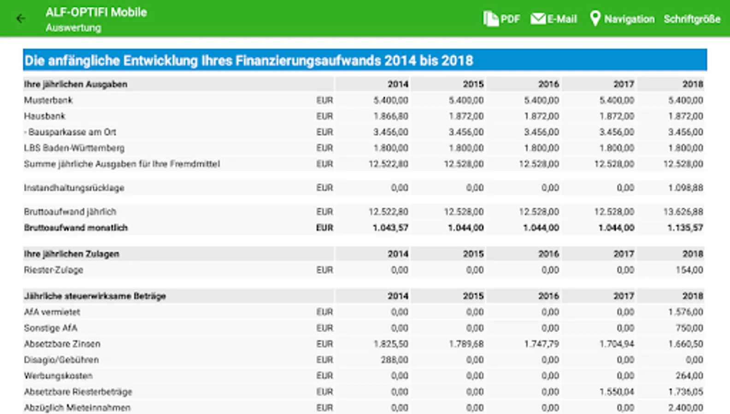Select the ALF-OPTIFI Mobile app title
730x414 pixels.
(96, 12)
